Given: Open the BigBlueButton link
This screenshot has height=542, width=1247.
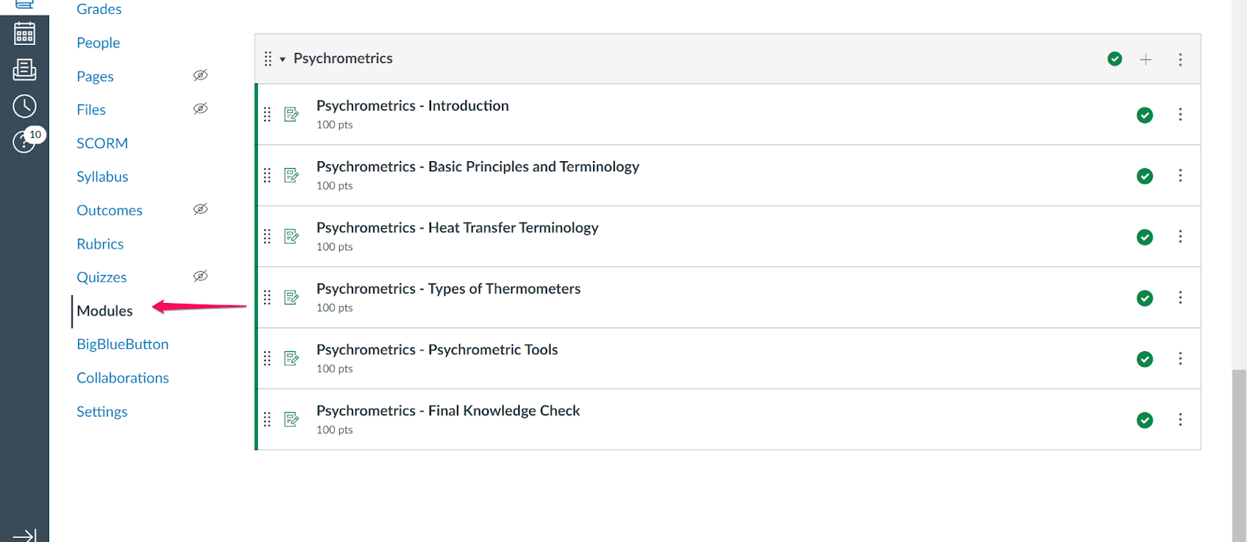Looking at the screenshot, I should [x=122, y=344].
